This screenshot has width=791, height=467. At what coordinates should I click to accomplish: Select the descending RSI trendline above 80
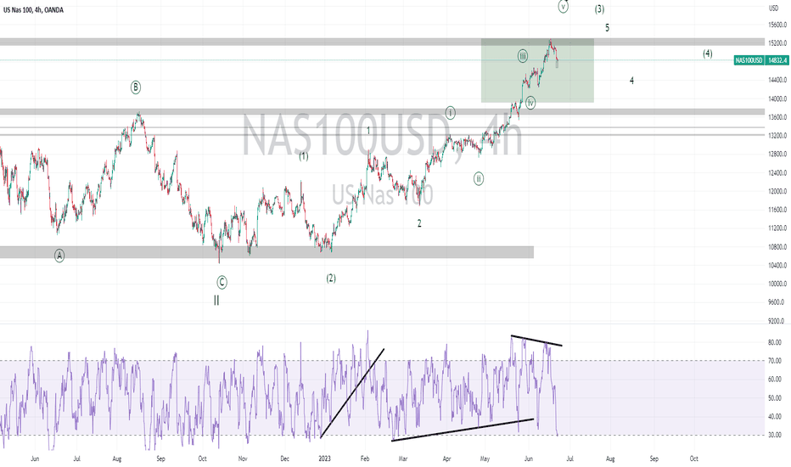[536, 340]
